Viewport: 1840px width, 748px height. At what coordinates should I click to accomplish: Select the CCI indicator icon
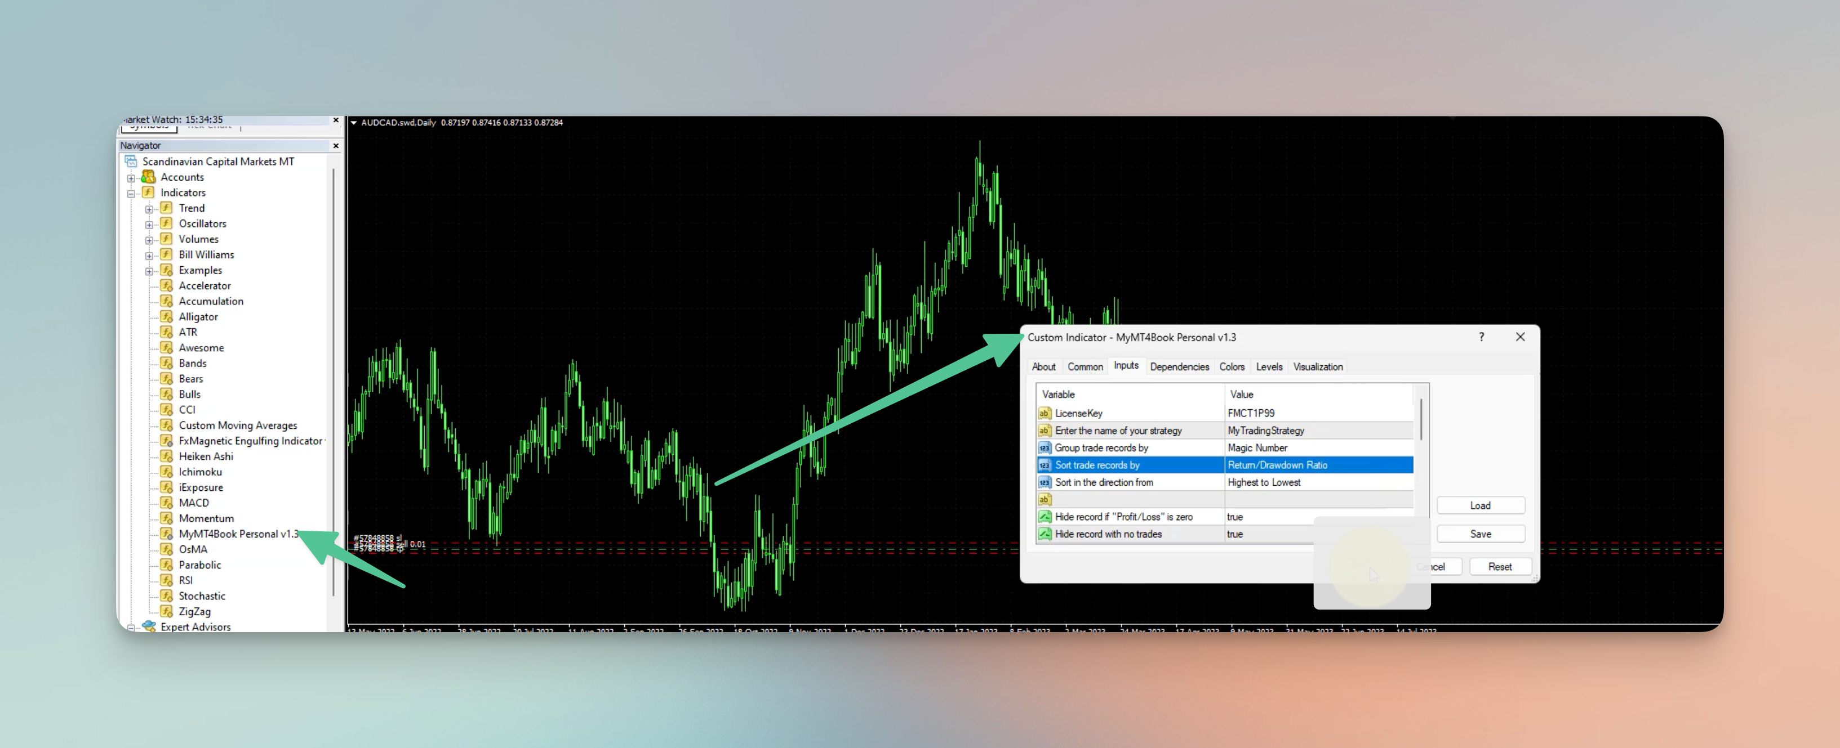point(166,410)
